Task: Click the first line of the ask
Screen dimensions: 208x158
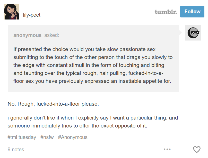Action: point(84,49)
